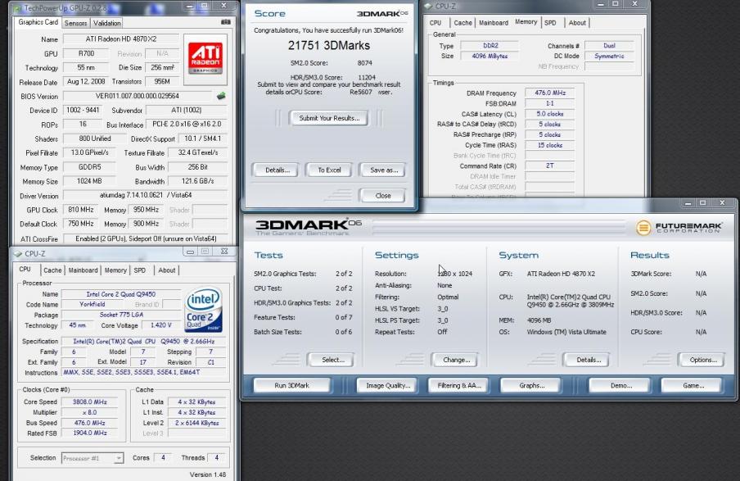The height and width of the screenshot is (481, 740).
Task: Click the Core Speed value '3808.0 MHz'
Action: [x=90, y=402]
